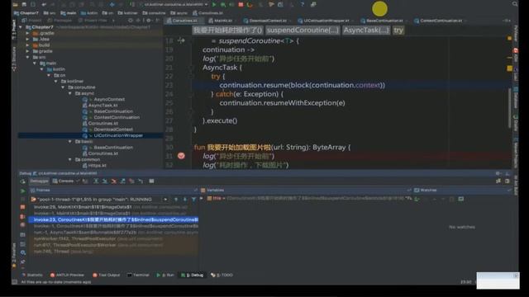Click the Force Step Into red icon
The image size is (529, 297).
(114, 181)
